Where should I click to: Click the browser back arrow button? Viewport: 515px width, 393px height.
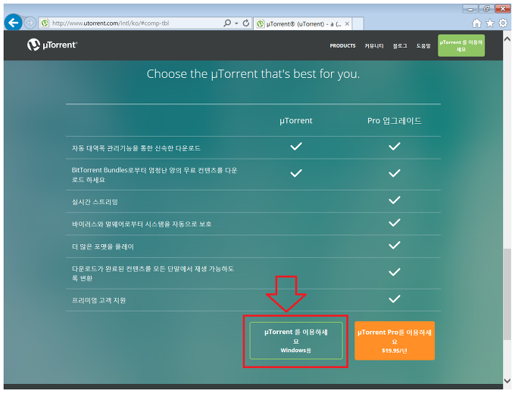[13, 23]
